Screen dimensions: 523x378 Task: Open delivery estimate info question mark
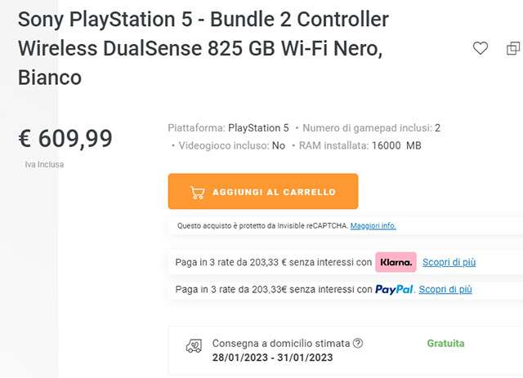(358, 344)
